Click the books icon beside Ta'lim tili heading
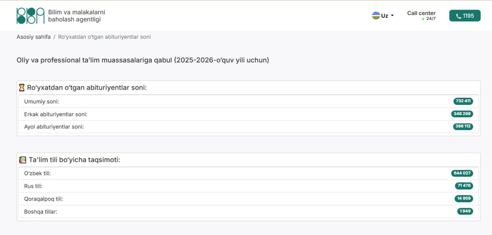 tap(23, 160)
